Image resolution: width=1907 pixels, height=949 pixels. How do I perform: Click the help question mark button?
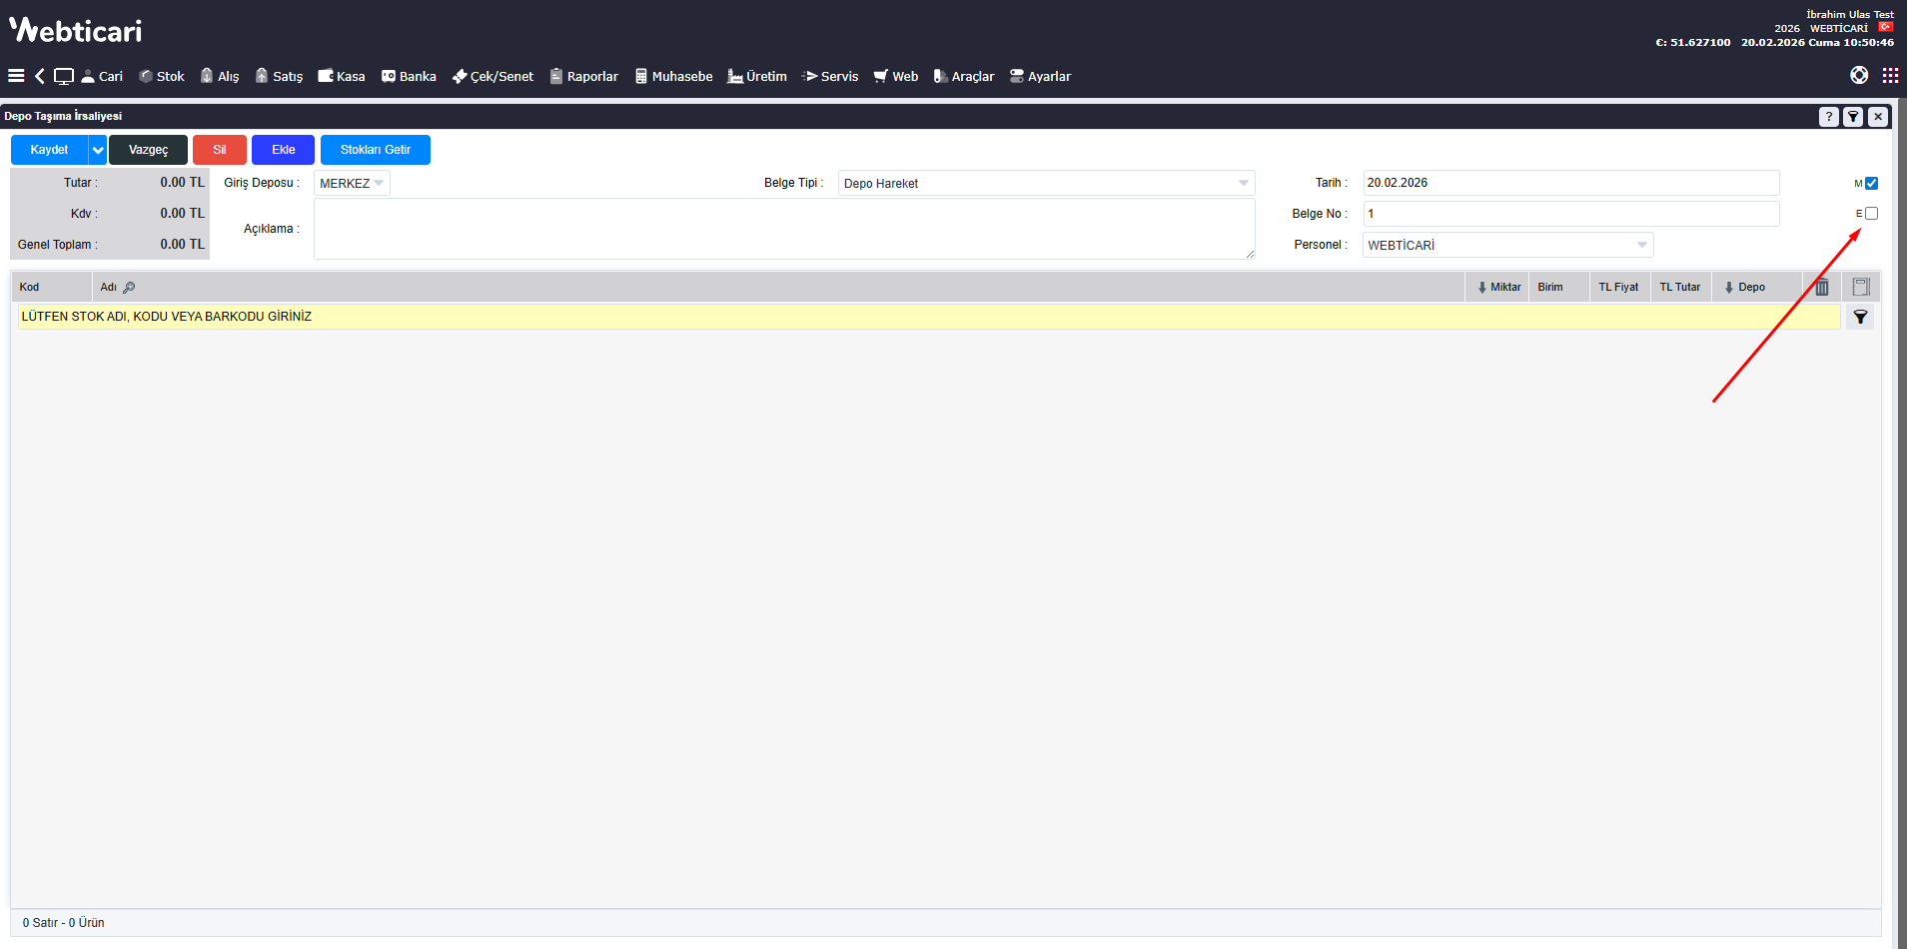[x=1828, y=117]
